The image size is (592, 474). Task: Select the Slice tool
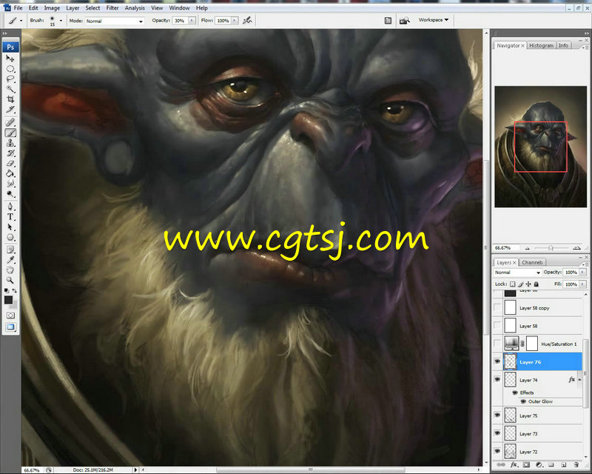click(x=10, y=110)
